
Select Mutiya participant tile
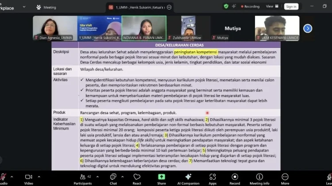pyautogui.click(x=233, y=28)
